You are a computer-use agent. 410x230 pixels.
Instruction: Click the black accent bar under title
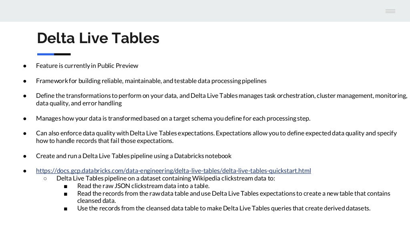coord(62,54)
